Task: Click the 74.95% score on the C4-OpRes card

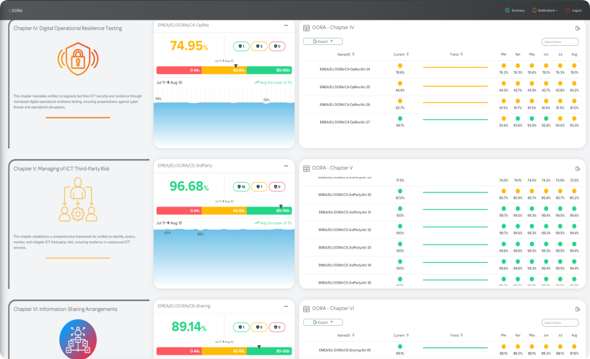Action: coord(189,46)
